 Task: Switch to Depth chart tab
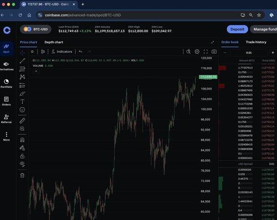point(54,42)
